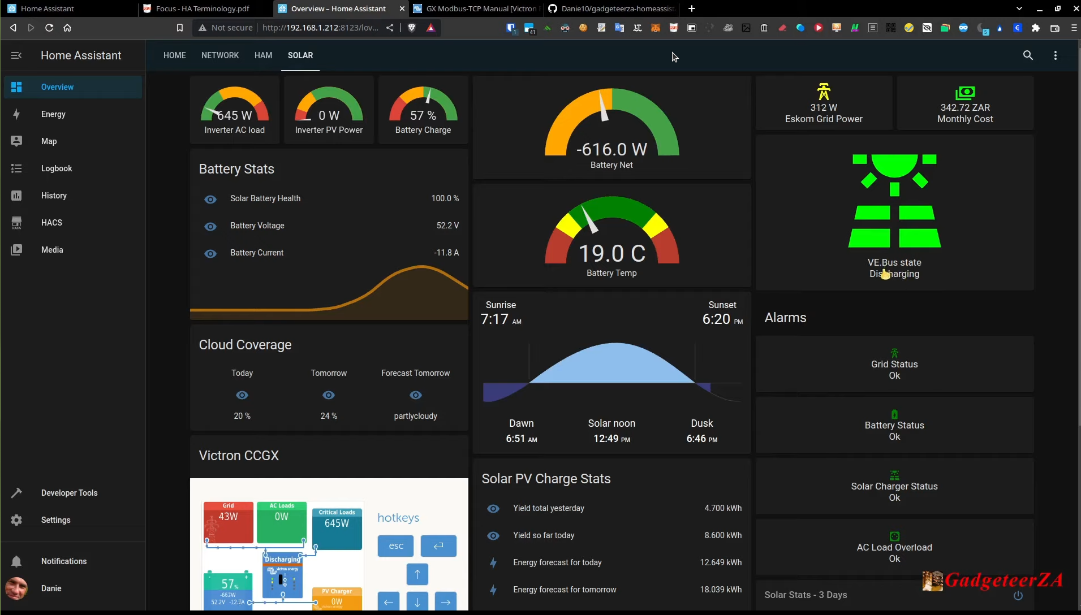
Task: Expand the browser tab list chevron
Action: (x=1019, y=8)
